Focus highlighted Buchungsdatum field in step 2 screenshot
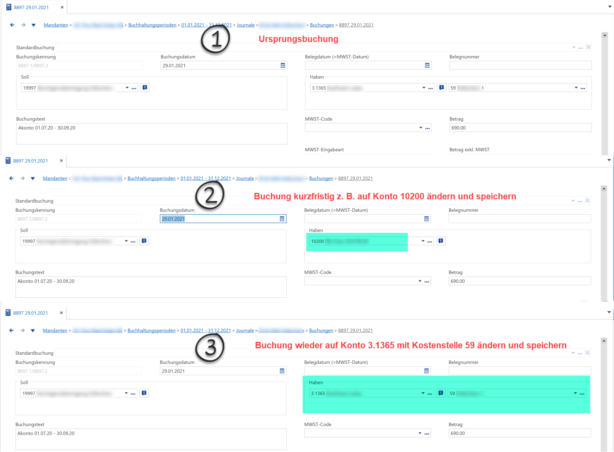 point(223,219)
